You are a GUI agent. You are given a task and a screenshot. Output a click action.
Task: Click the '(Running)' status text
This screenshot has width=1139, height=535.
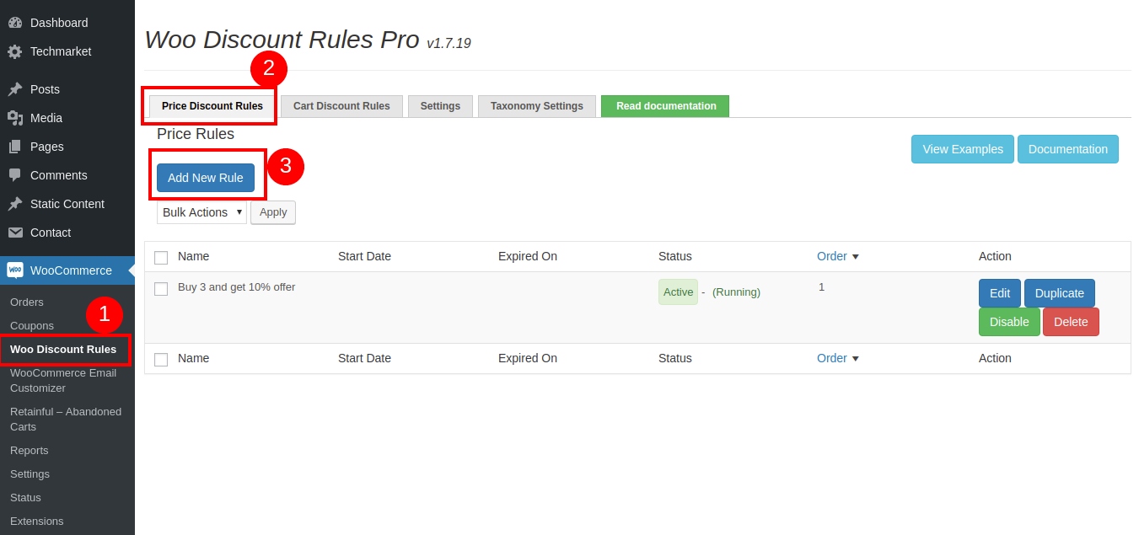click(x=736, y=292)
